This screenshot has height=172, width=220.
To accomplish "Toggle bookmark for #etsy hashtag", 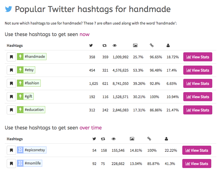I will 11,70.
